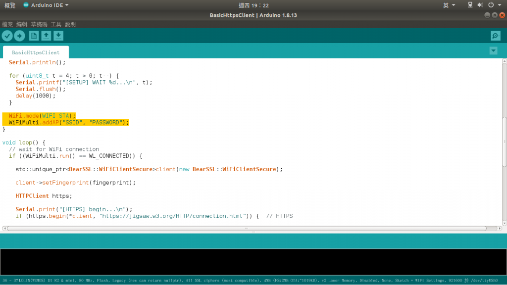Click the vertical scrollbar down arrow
The height and width of the screenshot is (285, 507).
click(505, 223)
